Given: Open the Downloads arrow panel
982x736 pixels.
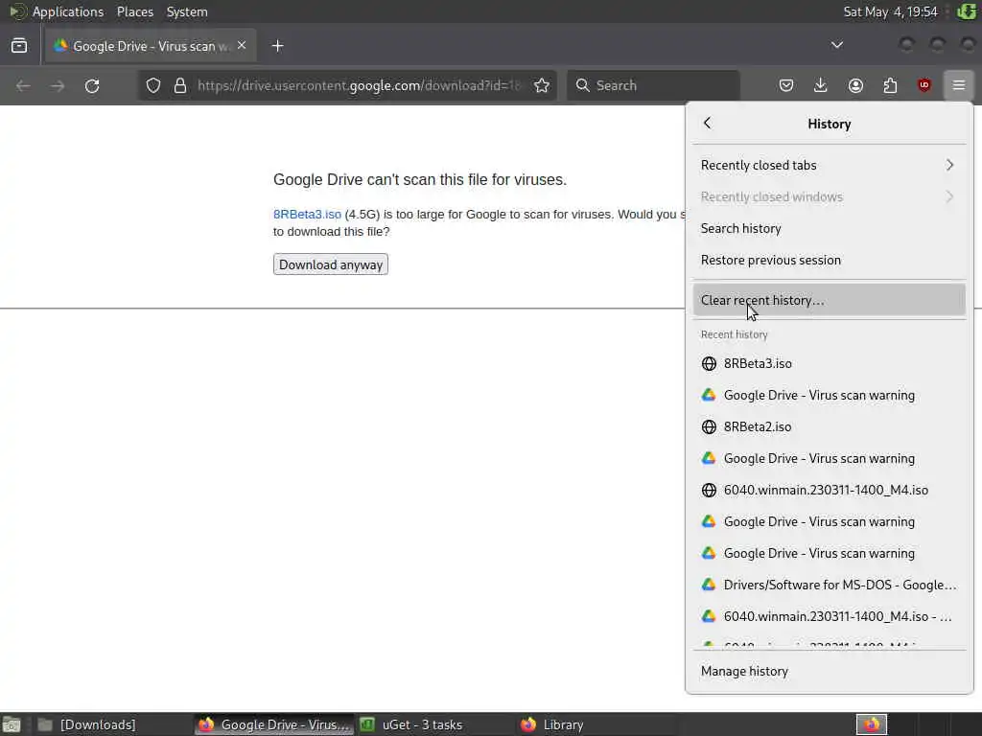Looking at the screenshot, I should 821,85.
